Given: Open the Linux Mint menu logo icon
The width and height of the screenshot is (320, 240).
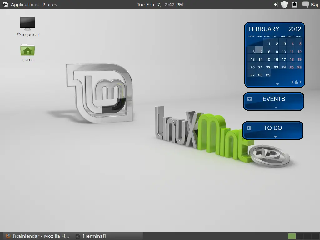Looking at the screenshot, I should (x=6, y=4).
